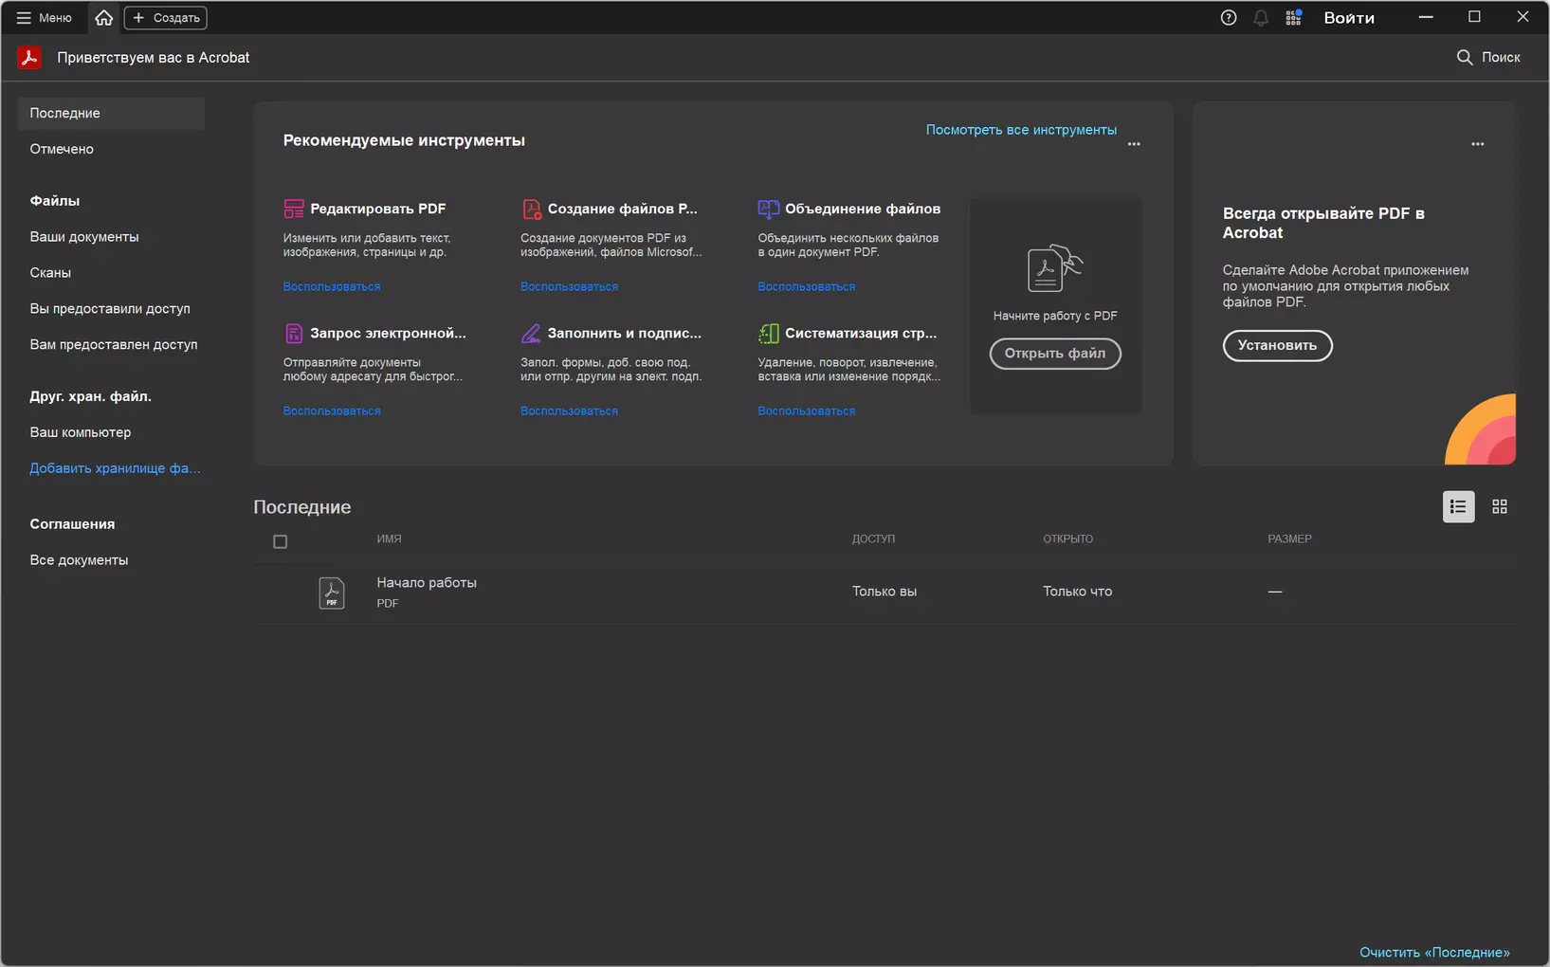The width and height of the screenshot is (1550, 967).
Task: Click the Запрос электронной подписи icon
Action: (x=294, y=333)
